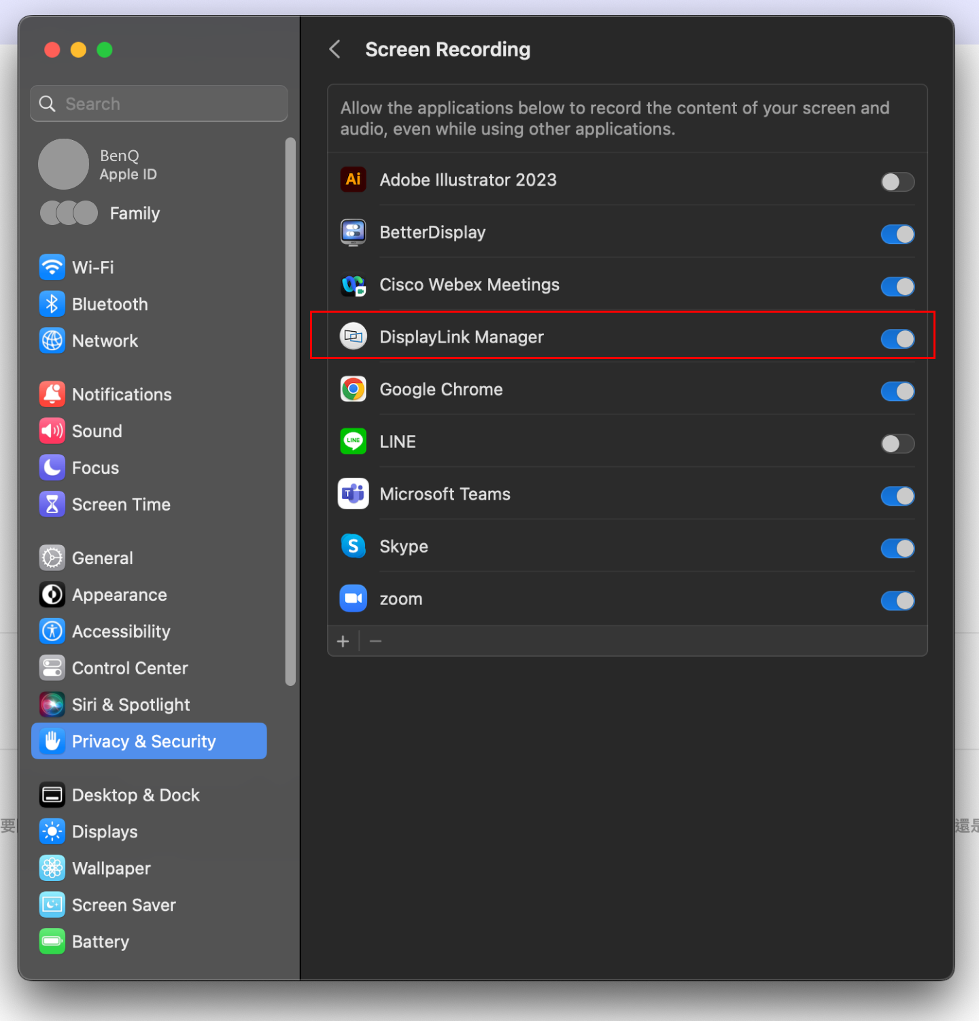Open the Displays settings pane
979x1021 pixels.
tap(105, 832)
